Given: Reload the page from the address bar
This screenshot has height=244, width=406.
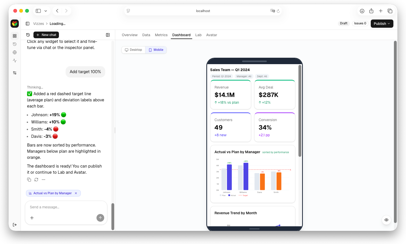Looking at the screenshot, I should (278, 11).
